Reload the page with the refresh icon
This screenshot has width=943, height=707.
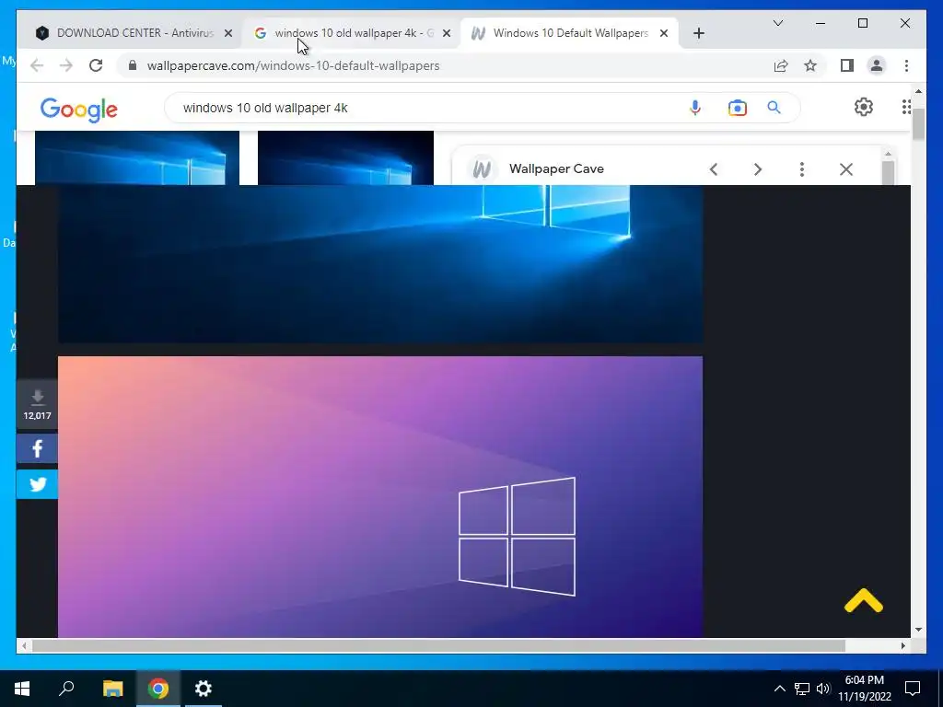[96, 65]
